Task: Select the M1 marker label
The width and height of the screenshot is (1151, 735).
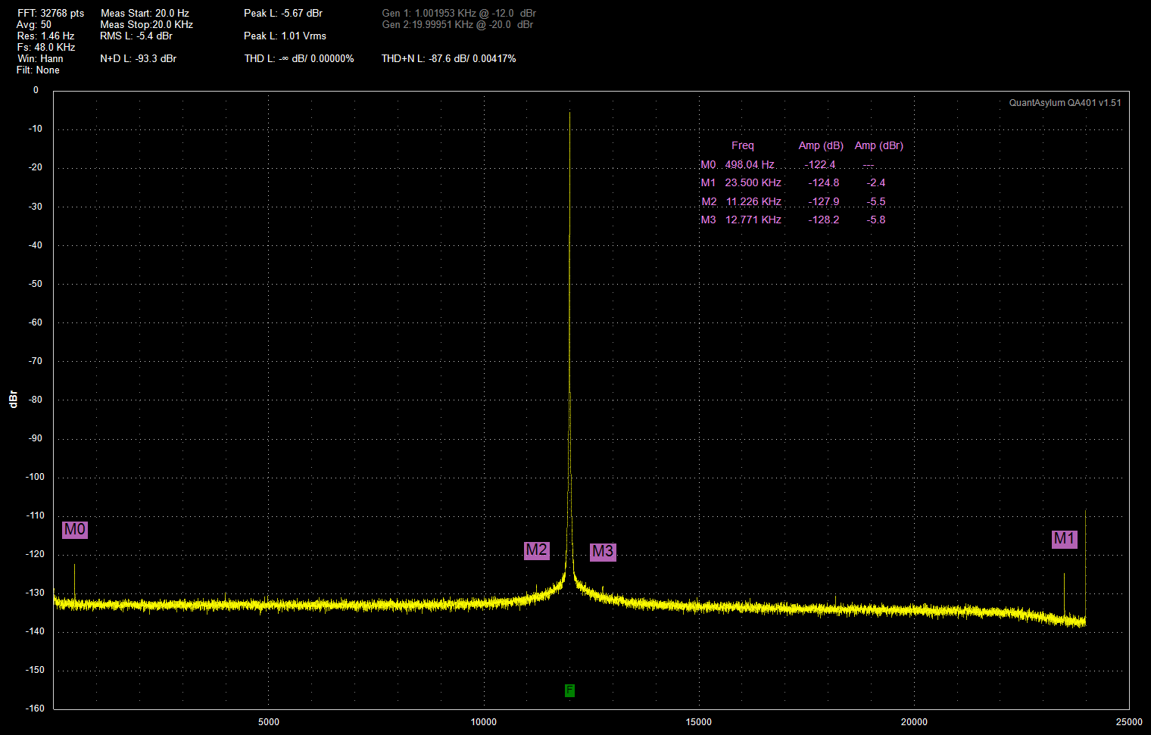Action: click(1065, 539)
